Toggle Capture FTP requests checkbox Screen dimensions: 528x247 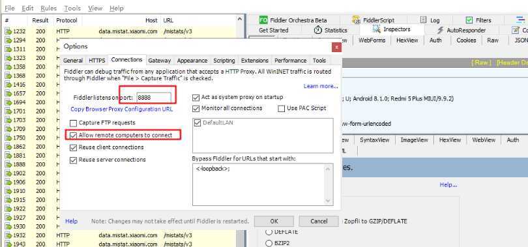click(73, 123)
